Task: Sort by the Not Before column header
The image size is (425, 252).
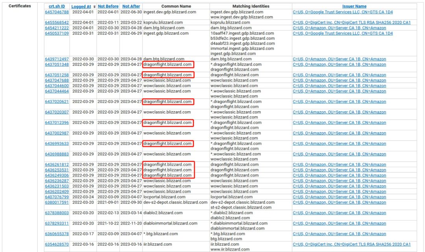Action: pyautogui.click(x=108, y=6)
